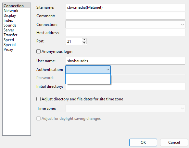Decrease port number with down arrow
This screenshot has width=189, height=148.
coord(84,43)
